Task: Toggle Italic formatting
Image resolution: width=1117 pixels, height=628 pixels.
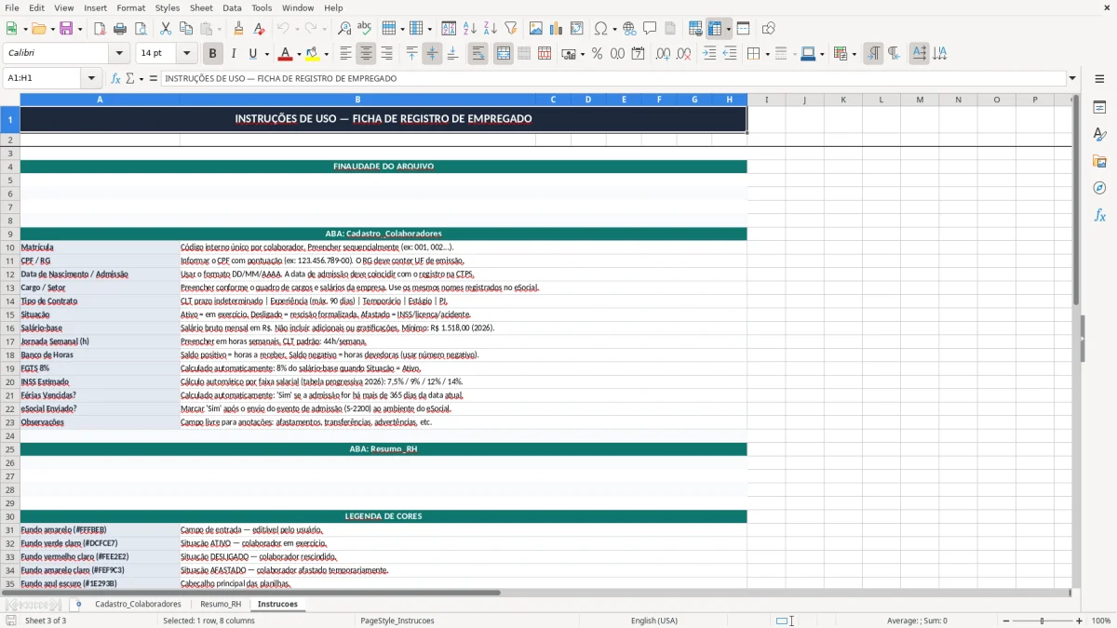Action: 233,54
